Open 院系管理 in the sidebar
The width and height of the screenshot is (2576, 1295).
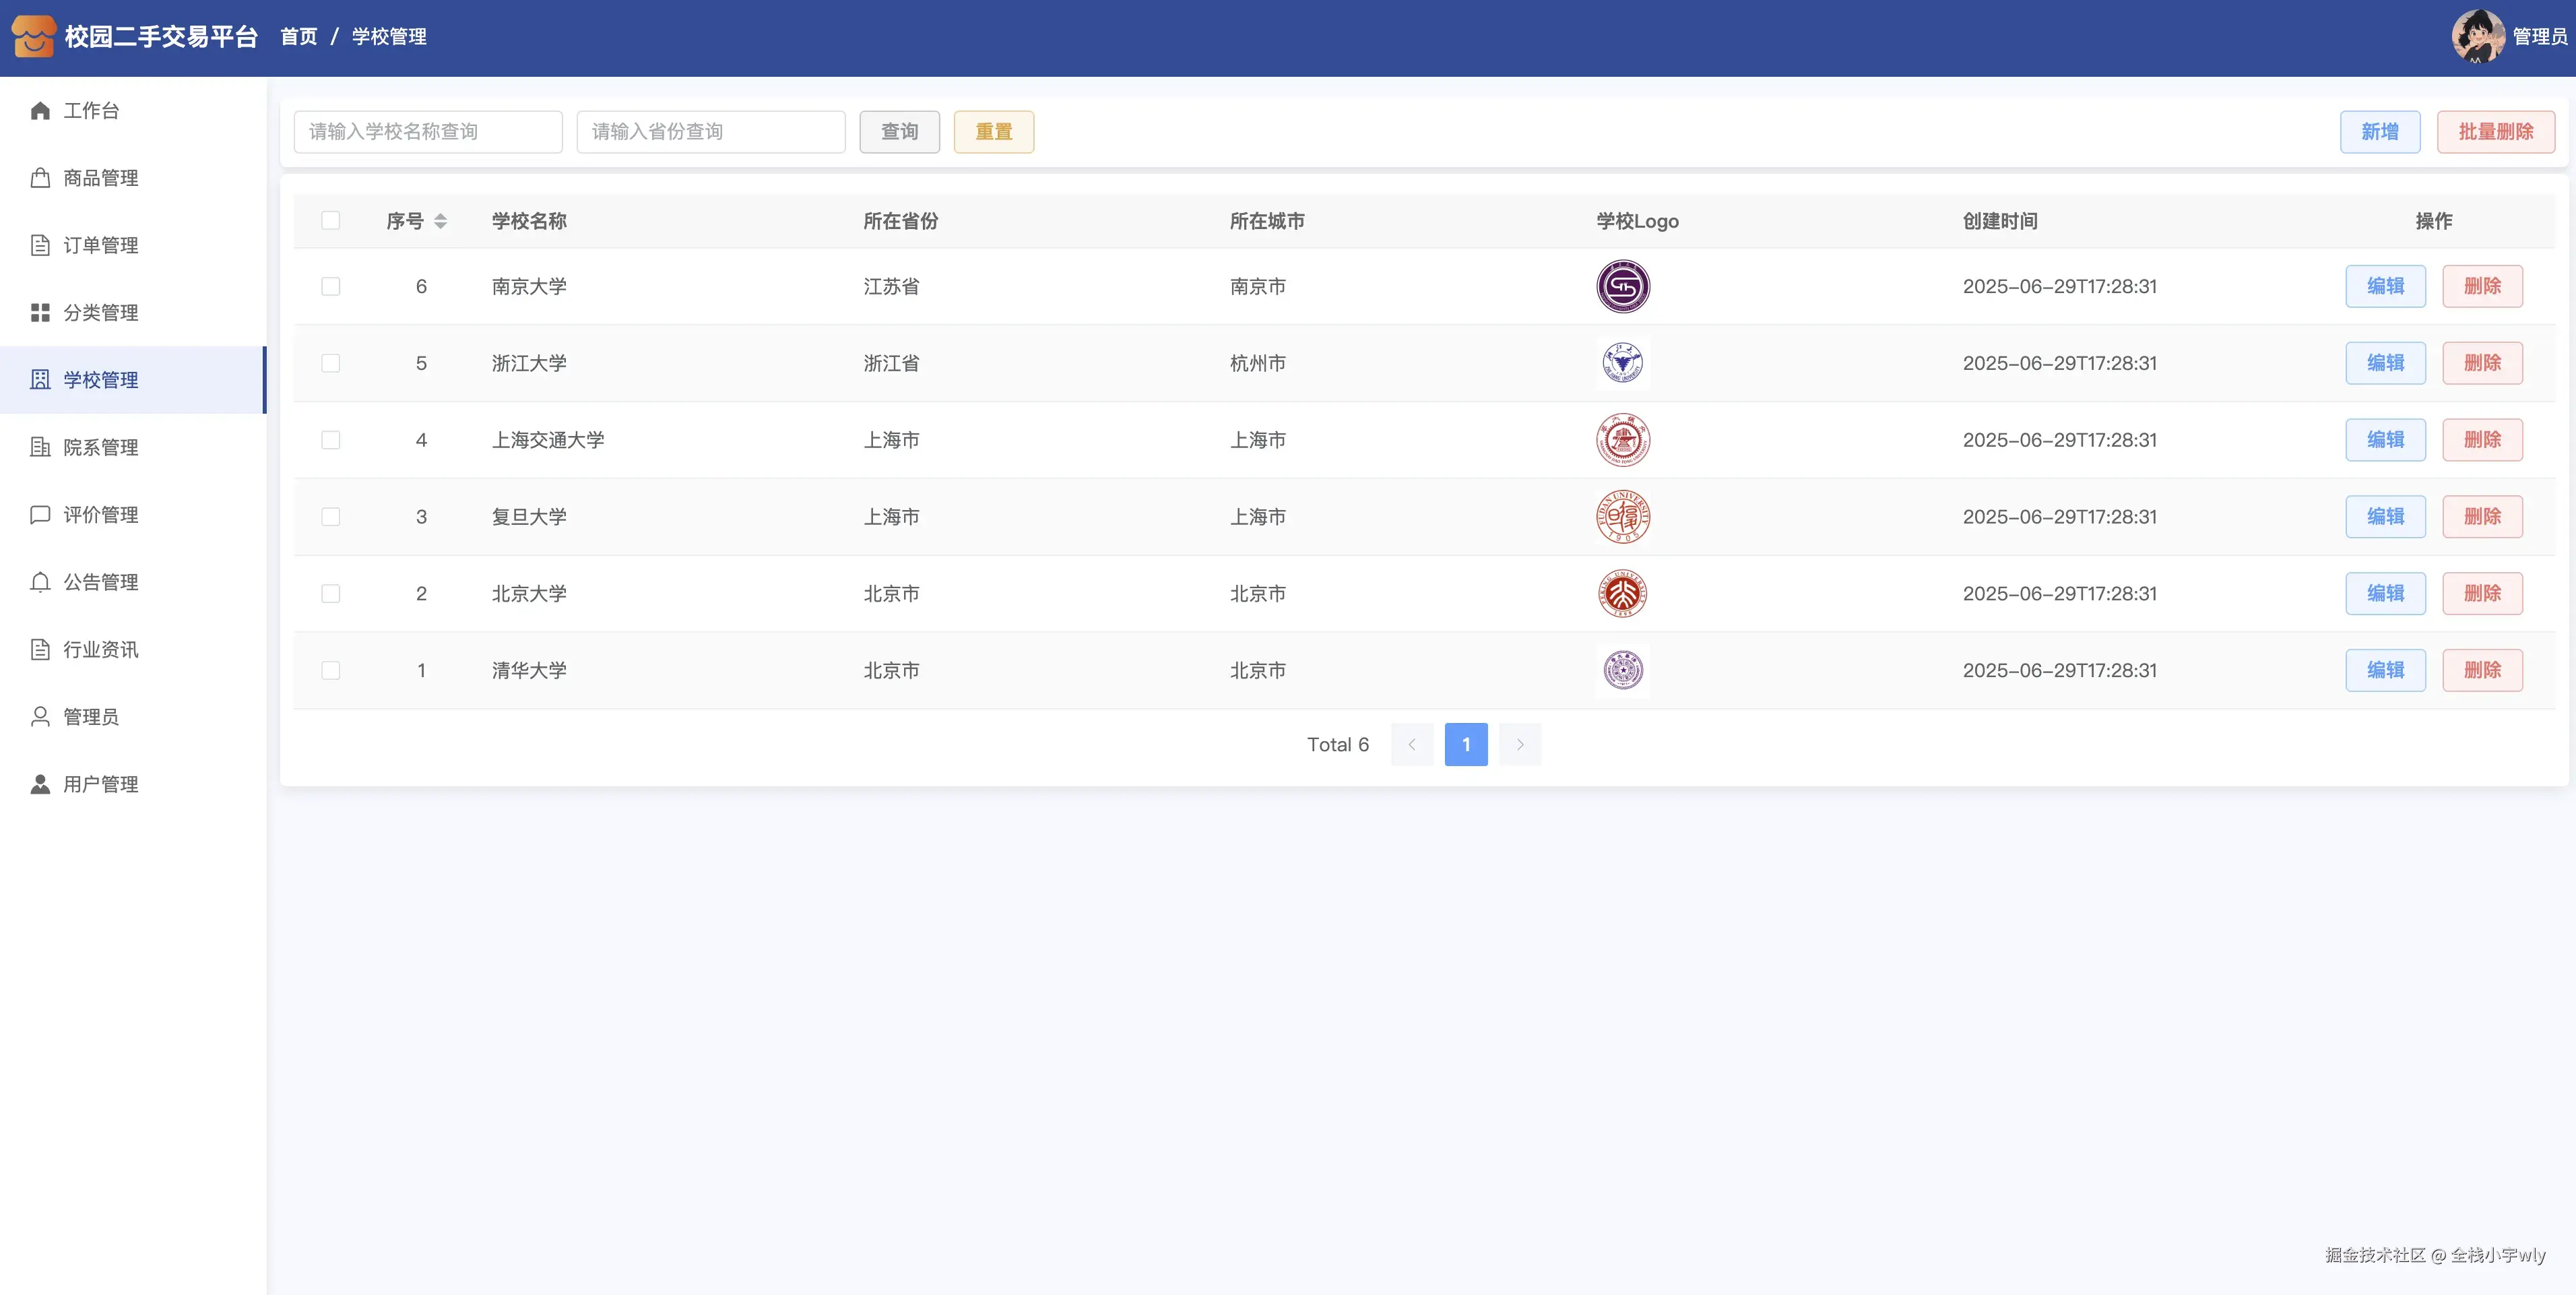tap(100, 448)
